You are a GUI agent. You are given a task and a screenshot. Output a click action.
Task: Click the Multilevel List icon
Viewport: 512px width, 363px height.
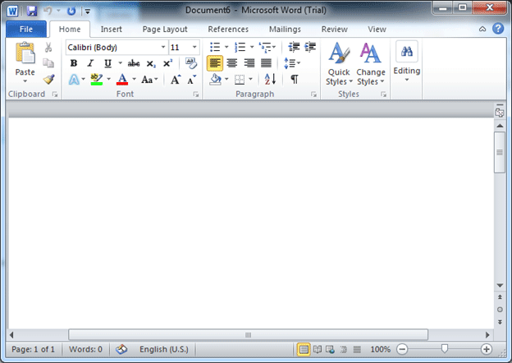coord(265,48)
